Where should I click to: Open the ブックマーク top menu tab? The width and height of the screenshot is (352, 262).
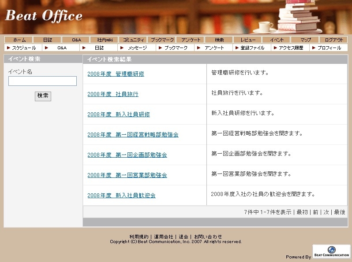(161, 40)
